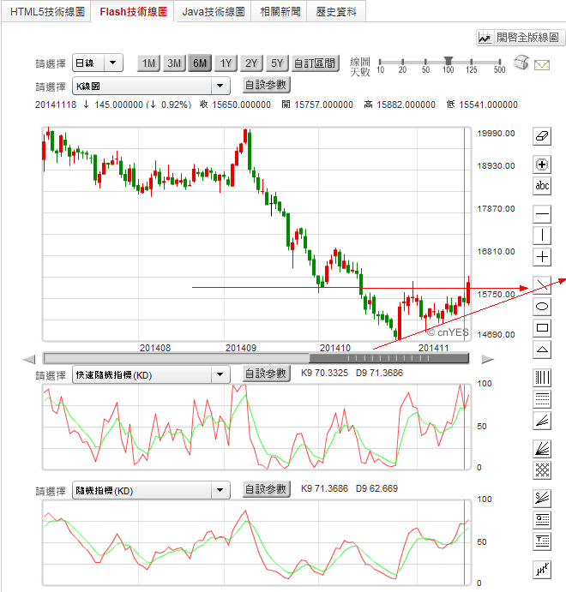Click the D9 62.669 indicator value
566x592 pixels.
pos(376,488)
